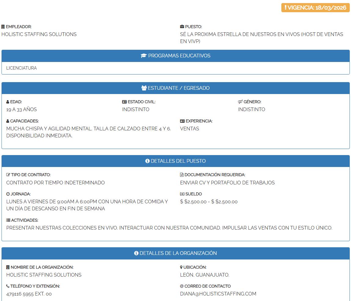Click the list icon beside ACTIVIDADES
This screenshot has height=301, width=351.
coord(8,220)
